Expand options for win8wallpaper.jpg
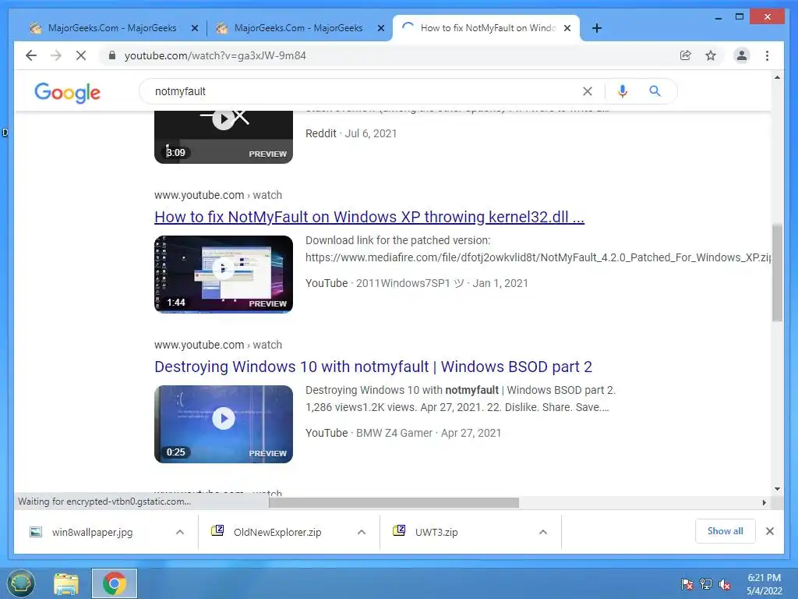 pyautogui.click(x=180, y=532)
